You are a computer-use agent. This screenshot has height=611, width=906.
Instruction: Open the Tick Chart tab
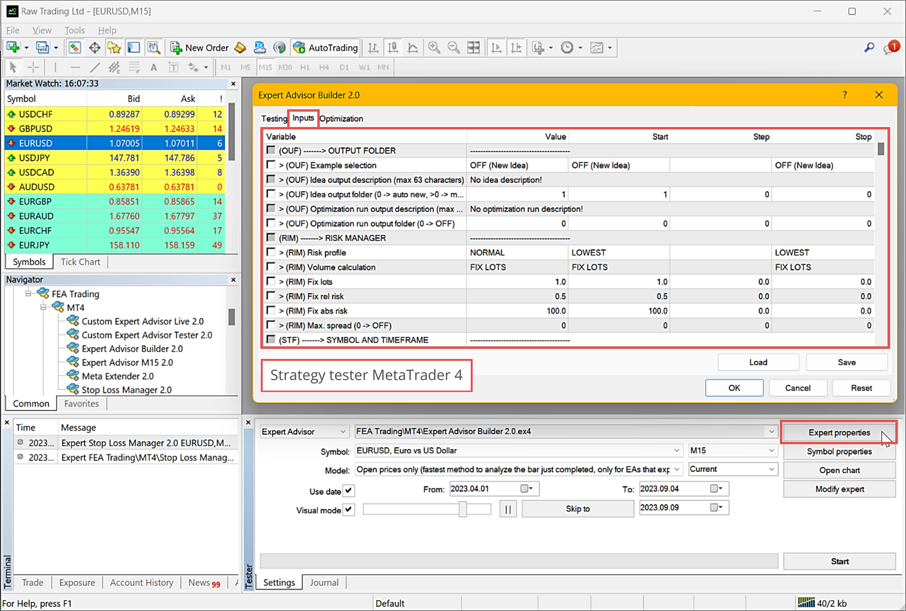81,262
